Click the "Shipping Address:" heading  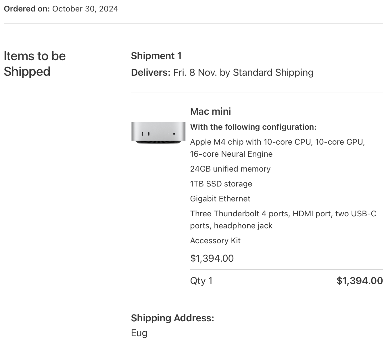tap(172, 318)
